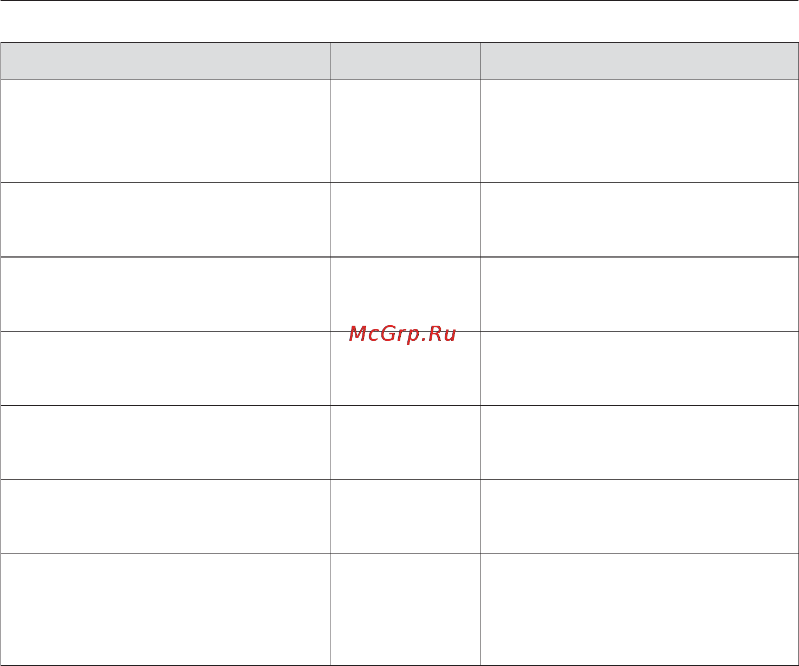This screenshot has width=799, height=666.
Task: Click third body row's left cell
Action: 165,294
